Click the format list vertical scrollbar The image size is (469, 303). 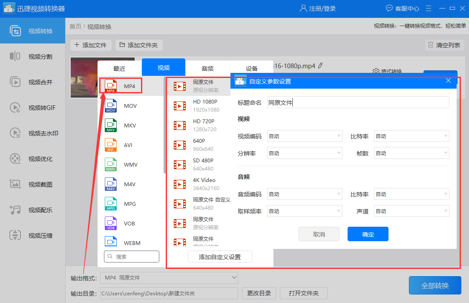(x=164, y=126)
